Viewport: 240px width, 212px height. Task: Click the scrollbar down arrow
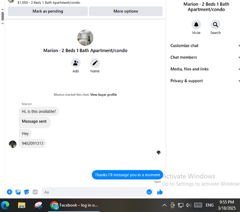click(x=2, y=23)
